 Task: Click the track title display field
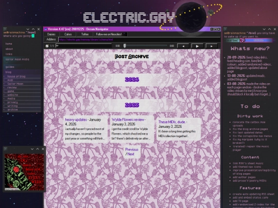tap(84, 46)
